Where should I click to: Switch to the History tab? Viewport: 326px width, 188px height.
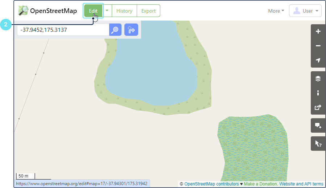(x=124, y=11)
